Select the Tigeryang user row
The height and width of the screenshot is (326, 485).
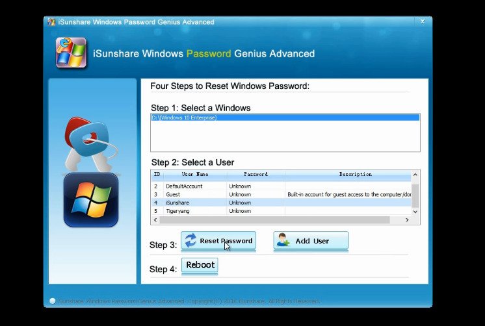click(x=281, y=211)
